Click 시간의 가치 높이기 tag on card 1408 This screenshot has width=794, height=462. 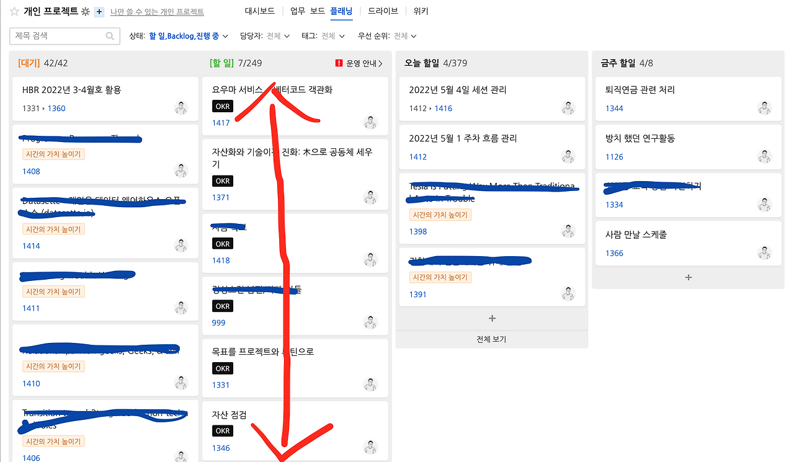tap(53, 154)
